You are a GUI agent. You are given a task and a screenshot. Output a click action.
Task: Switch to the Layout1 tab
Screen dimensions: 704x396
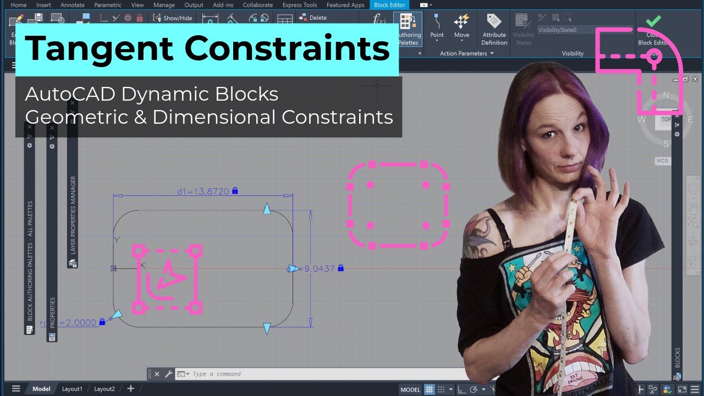click(x=72, y=389)
